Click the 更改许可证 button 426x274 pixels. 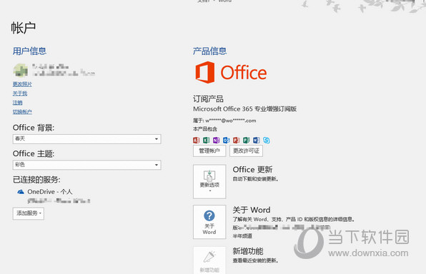pos(246,151)
